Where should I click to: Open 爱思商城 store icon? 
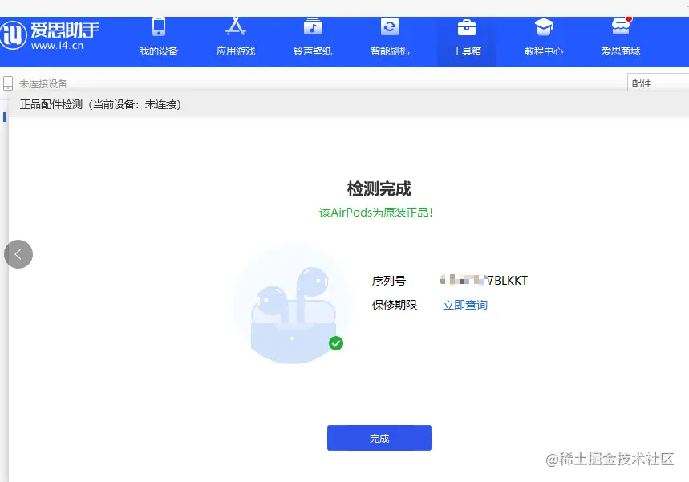pos(621,26)
